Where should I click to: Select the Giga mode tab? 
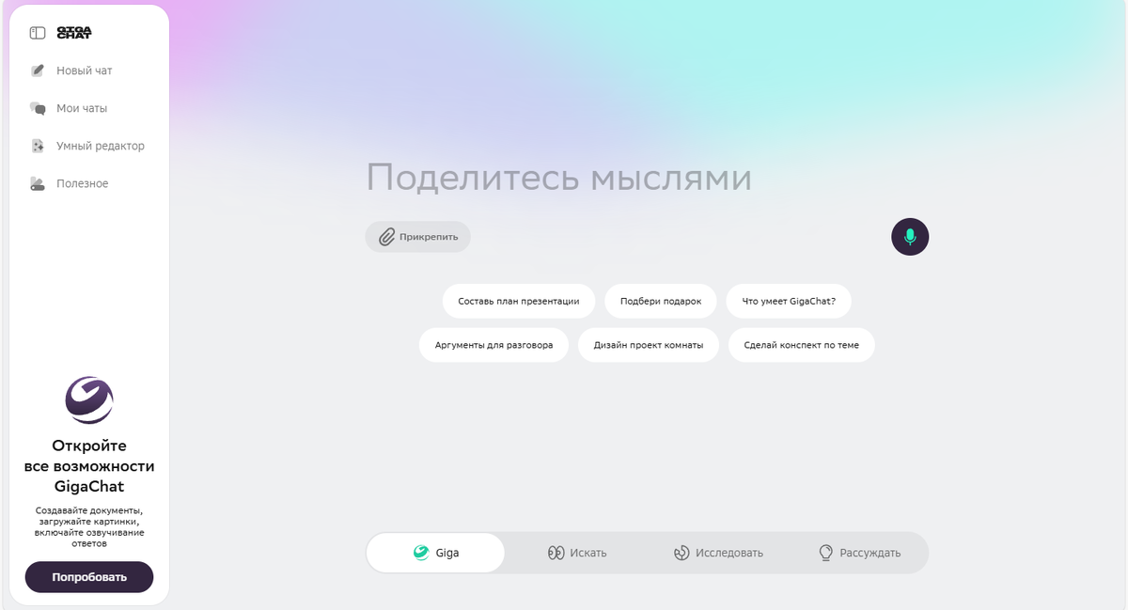435,553
